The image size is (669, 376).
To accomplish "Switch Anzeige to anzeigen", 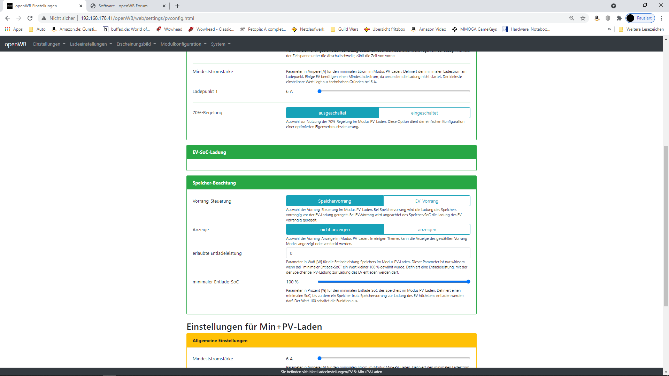I will (x=427, y=229).
